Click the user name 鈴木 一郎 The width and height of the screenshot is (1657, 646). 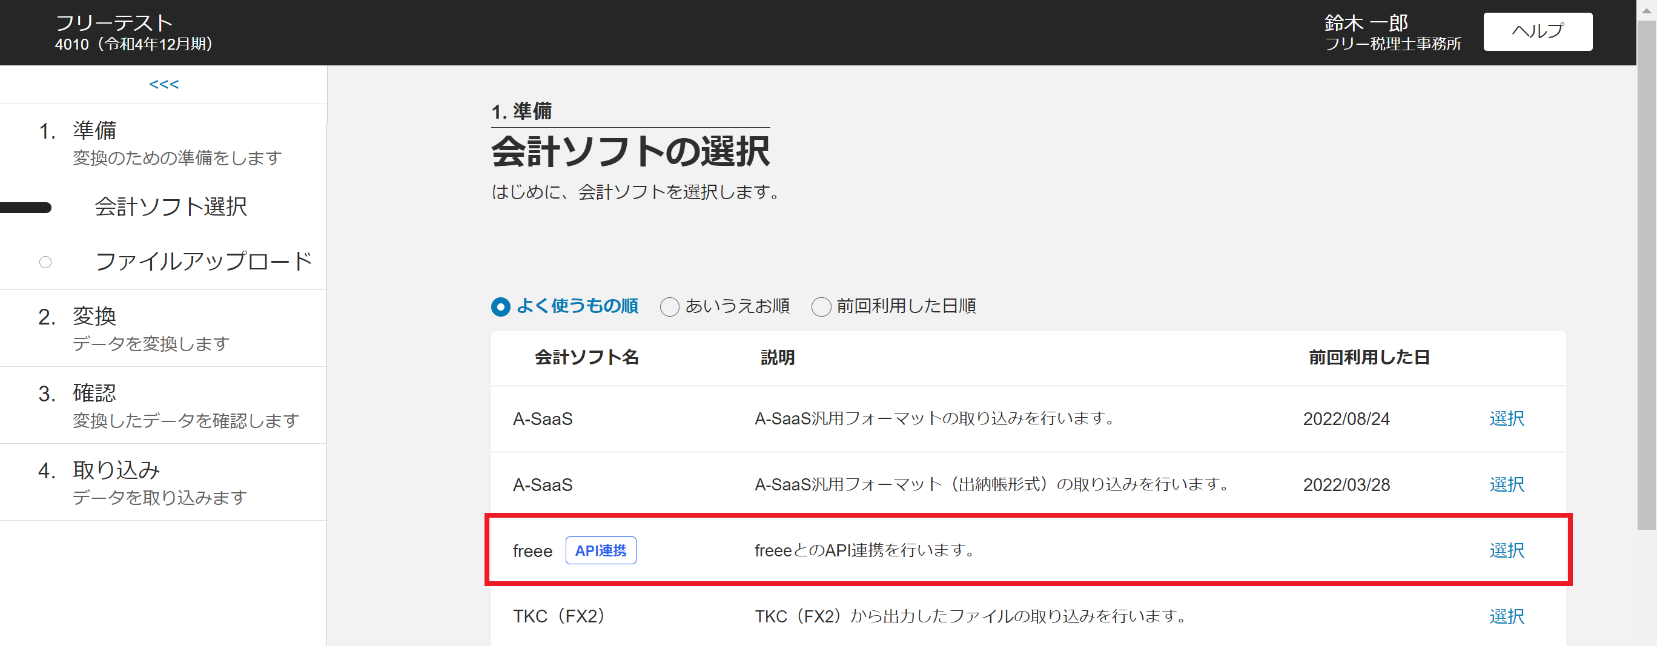click(1366, 23)
